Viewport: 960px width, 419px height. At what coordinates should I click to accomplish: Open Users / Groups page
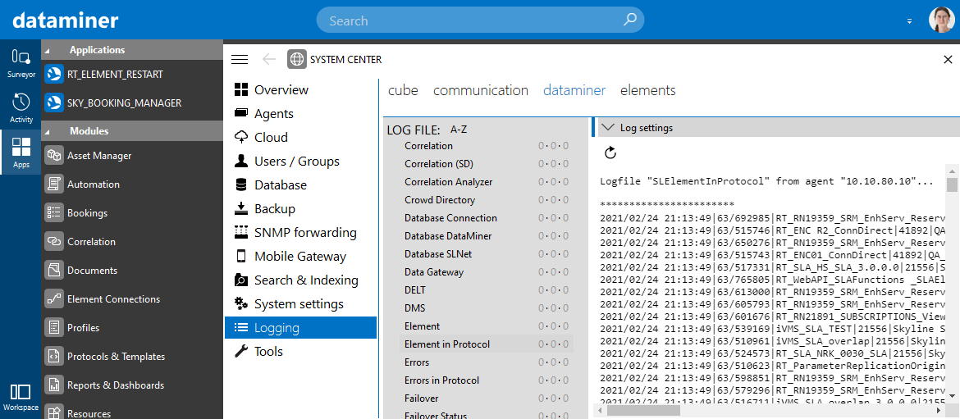[x=300, y=162]
